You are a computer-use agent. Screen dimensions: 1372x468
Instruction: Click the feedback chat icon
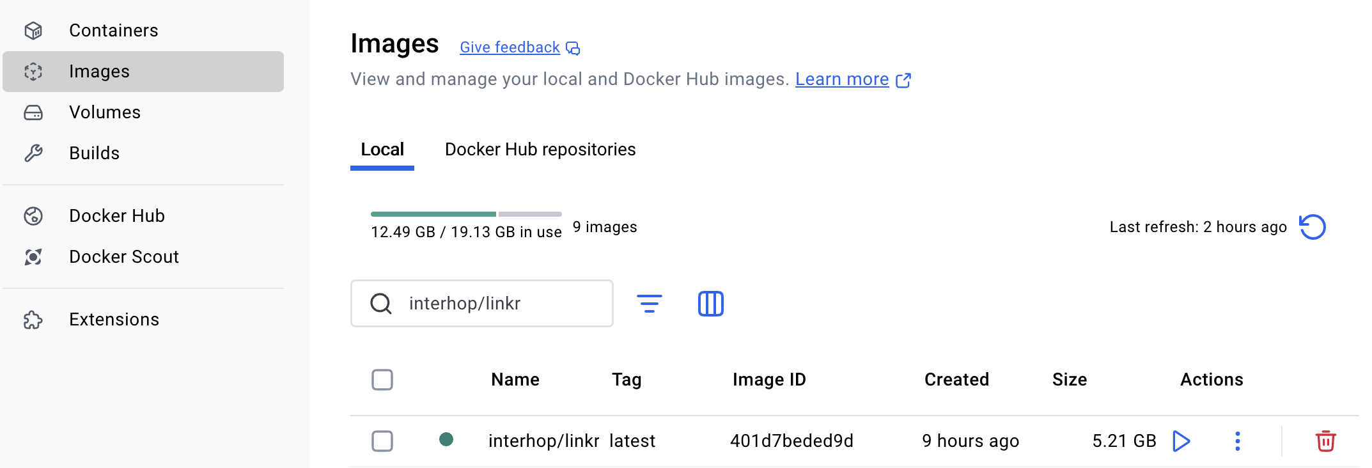573,49
